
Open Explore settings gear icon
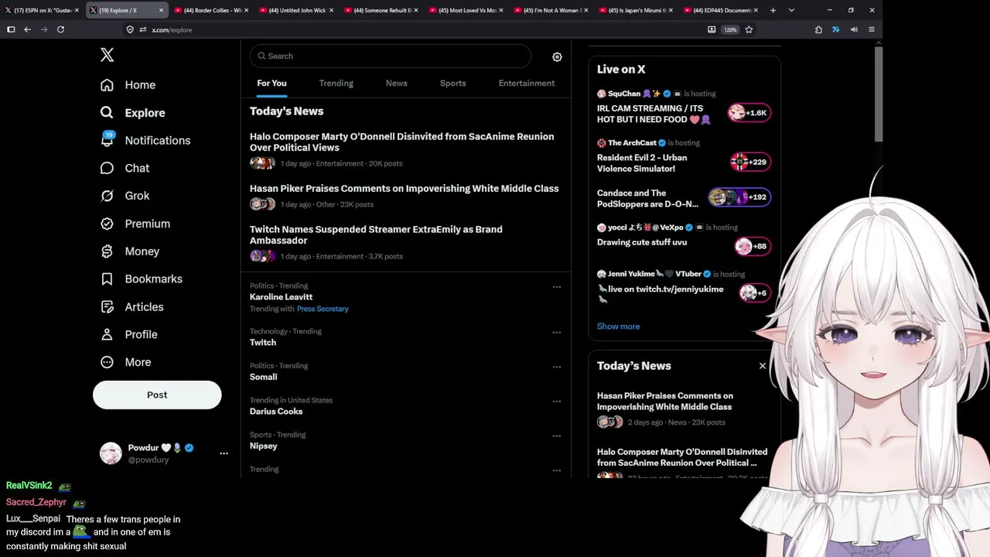pos(557,56)
